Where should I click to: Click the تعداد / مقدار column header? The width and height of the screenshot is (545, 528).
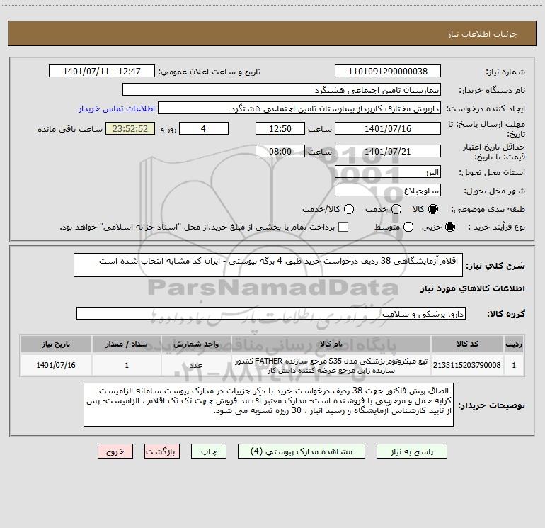click(x=127, y=344)
